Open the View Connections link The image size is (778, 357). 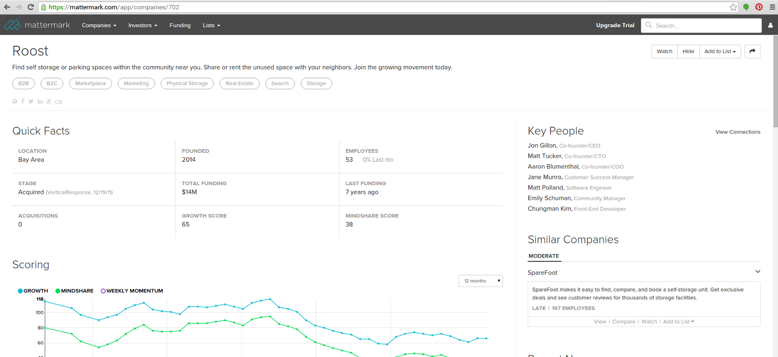point(738,132)
